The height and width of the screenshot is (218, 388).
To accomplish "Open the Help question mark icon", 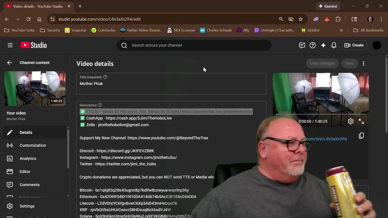I will click(313, 45).
